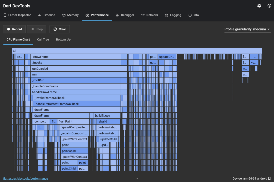Switch to the Call Tree tab
Screen dimensions: 274x182
click(x=43, y=40)
